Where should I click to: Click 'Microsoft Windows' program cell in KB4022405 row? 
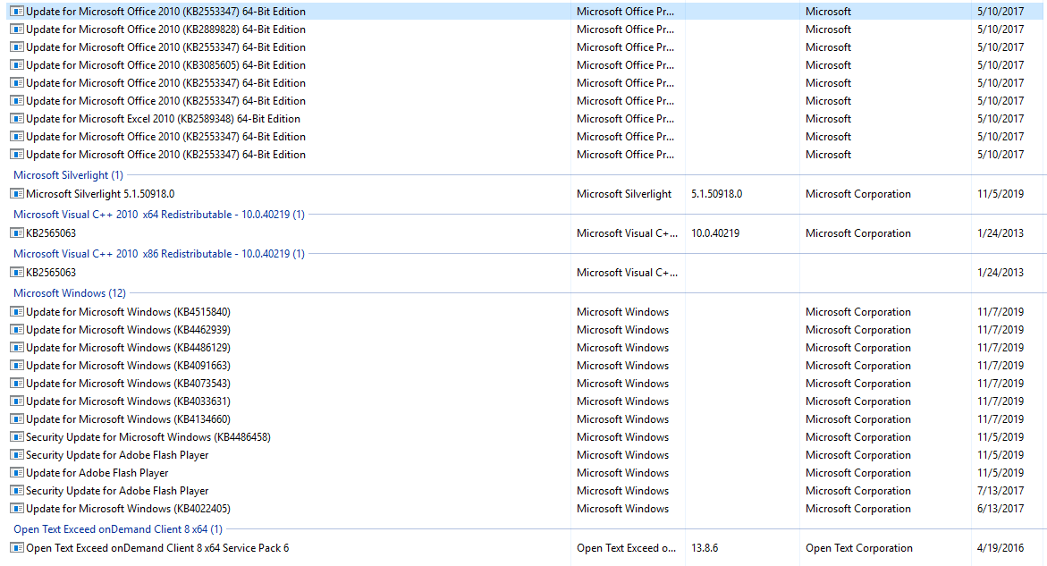(x=623, y=509)
